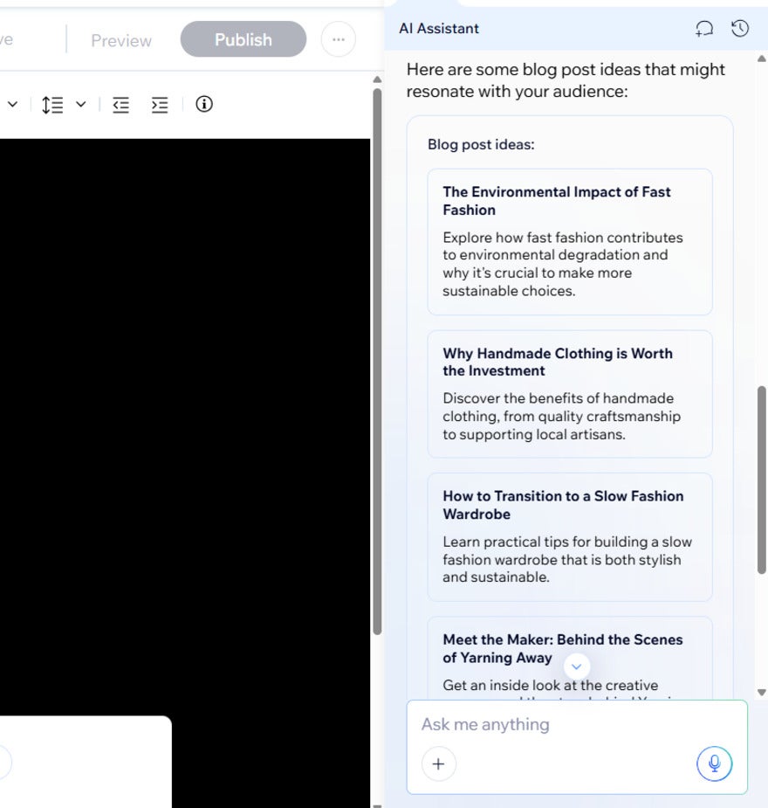Click the line spacing icon
Image resolution: width=768 pixels, height=808 pixels.
pyautogui.click(x=52, y=105)
